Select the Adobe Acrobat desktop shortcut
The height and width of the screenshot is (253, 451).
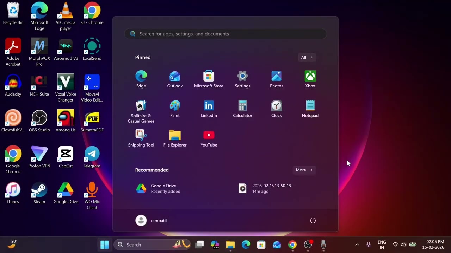[13, 52]
